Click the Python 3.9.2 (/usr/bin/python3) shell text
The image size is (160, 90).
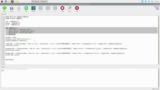[x=14, y=69]
